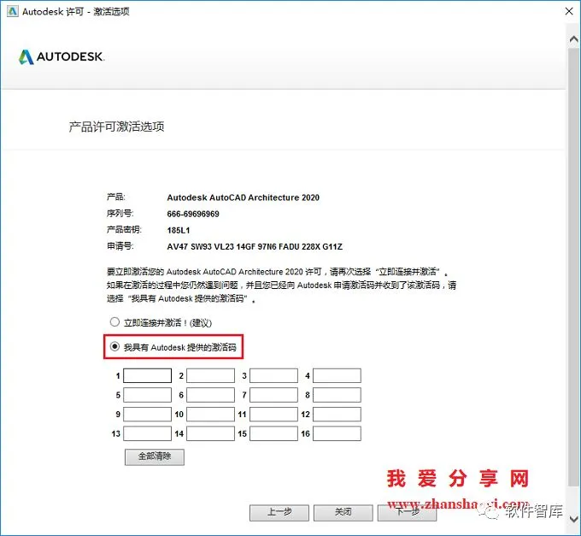The height and width of the screenshot is (536, 581).
Task: Click activation code field 12
Action: pos(337,414)
